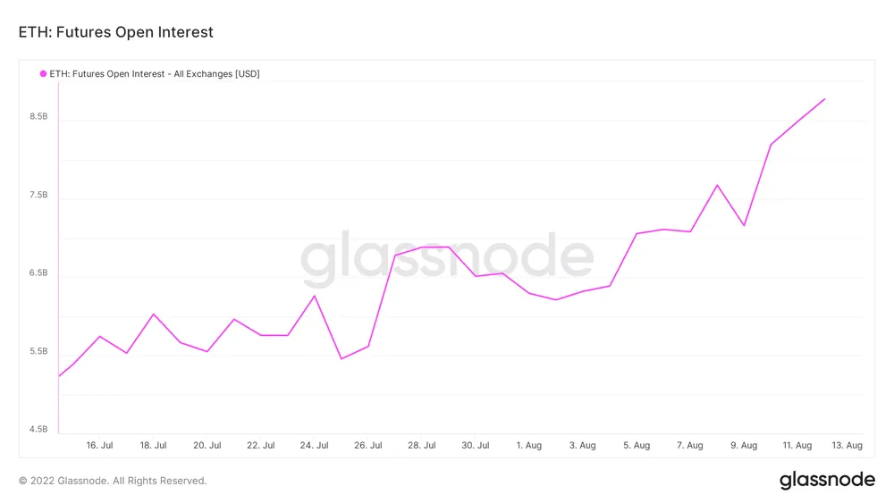Select the 5. Aug date tick

[636, 445]
